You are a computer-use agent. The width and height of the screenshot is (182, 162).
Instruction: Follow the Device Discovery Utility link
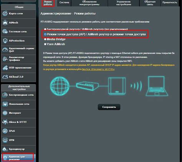[x=98, y=69]
